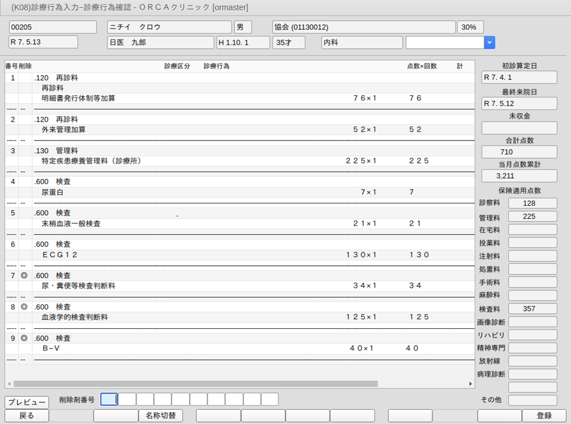
Task: Click the horizontal scrollbar right arrow
Action: pyautogui.click(x=471, y=384)
